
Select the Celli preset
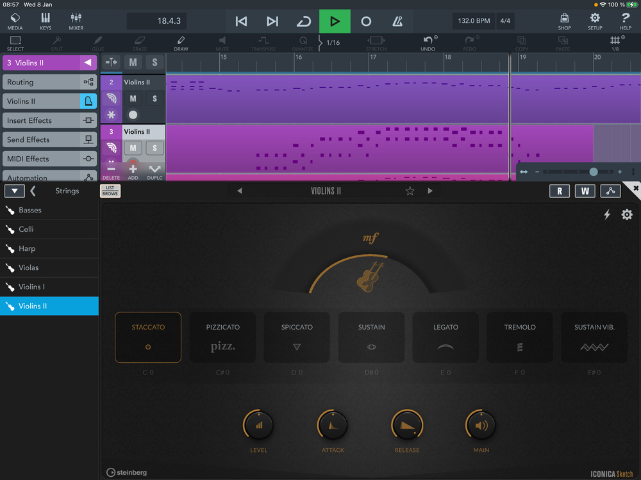tap(49, 229)
